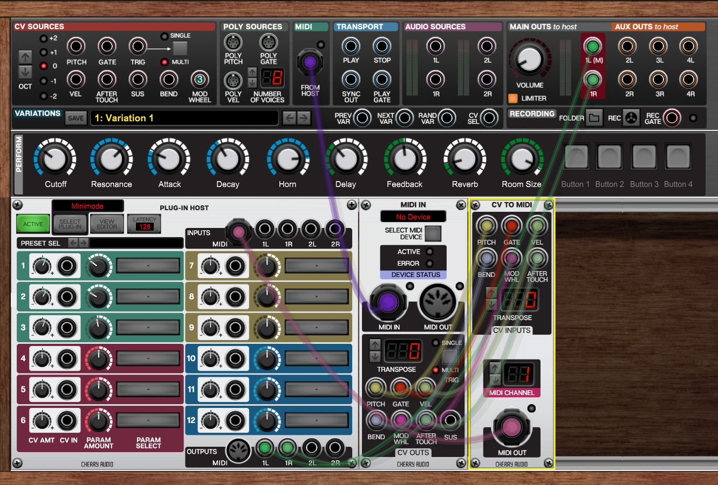The width and height of the screenshot is (718, 485).
Task: Click parameter select display for slot 1
Action: (x=148, y=266)
